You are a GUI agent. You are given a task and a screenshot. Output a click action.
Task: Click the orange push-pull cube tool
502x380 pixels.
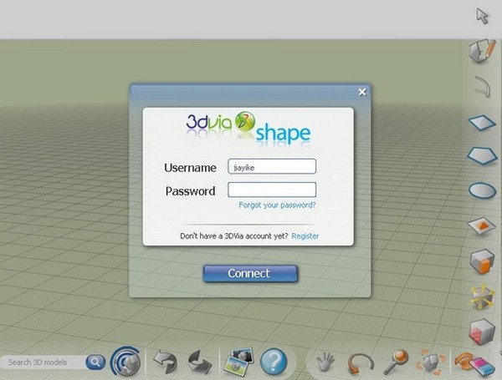[483, 260]
